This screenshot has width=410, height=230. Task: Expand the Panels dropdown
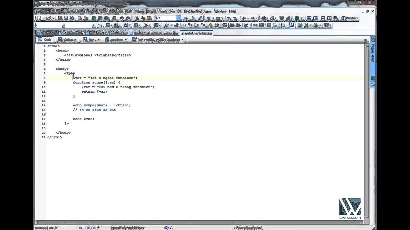pos(357,18)
